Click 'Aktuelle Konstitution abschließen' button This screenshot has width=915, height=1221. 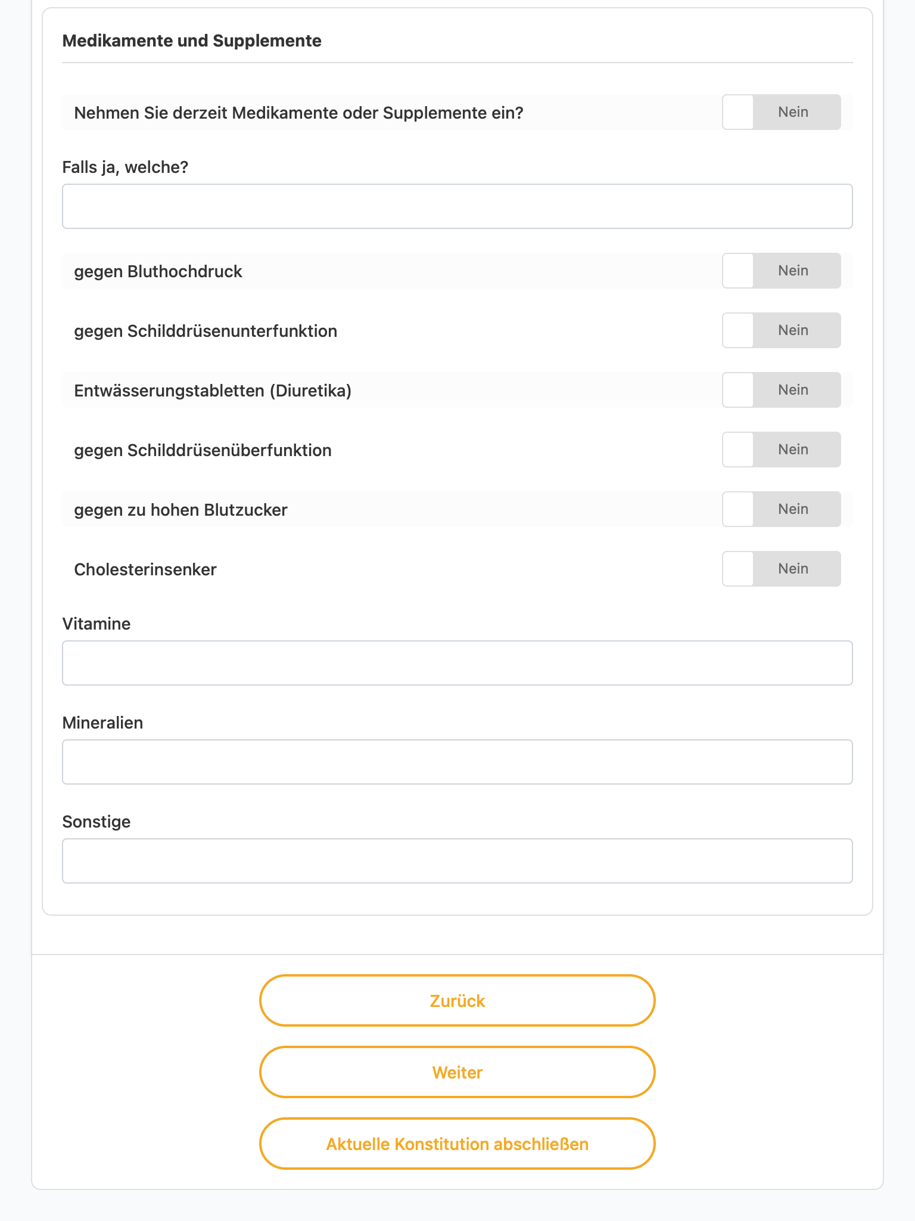point(457,1143)
